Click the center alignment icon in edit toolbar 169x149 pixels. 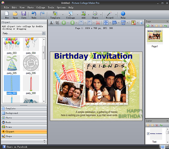click(106, 23)
